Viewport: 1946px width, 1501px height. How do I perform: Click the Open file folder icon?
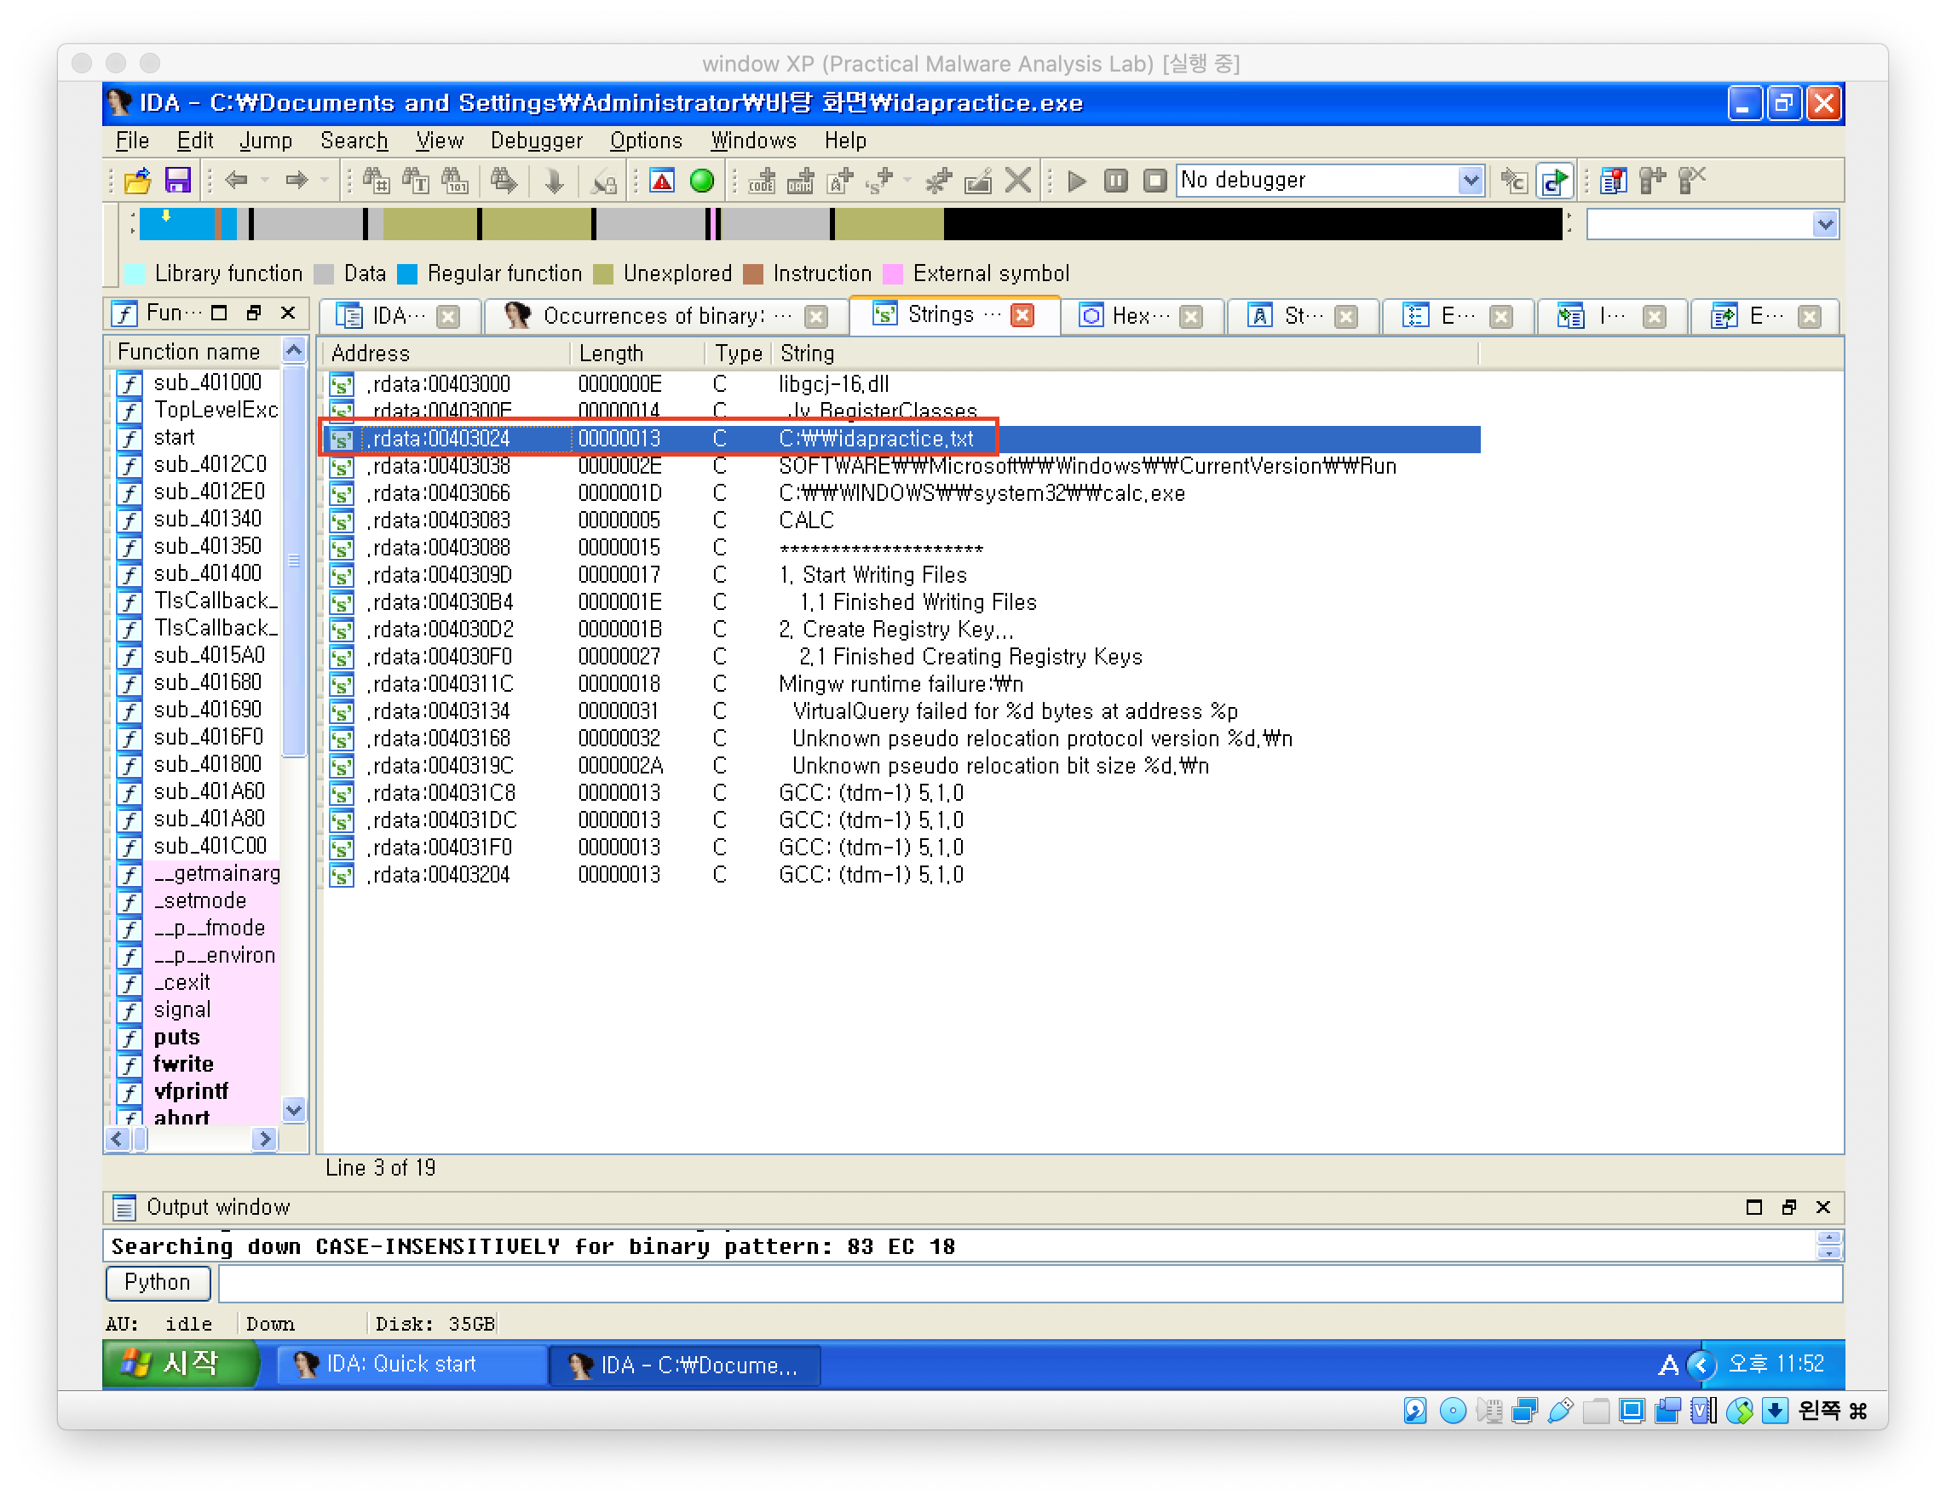(137, 181)
